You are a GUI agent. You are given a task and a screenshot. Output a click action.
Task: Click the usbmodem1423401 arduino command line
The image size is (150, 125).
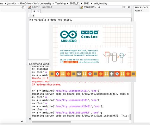click(68, 106)
